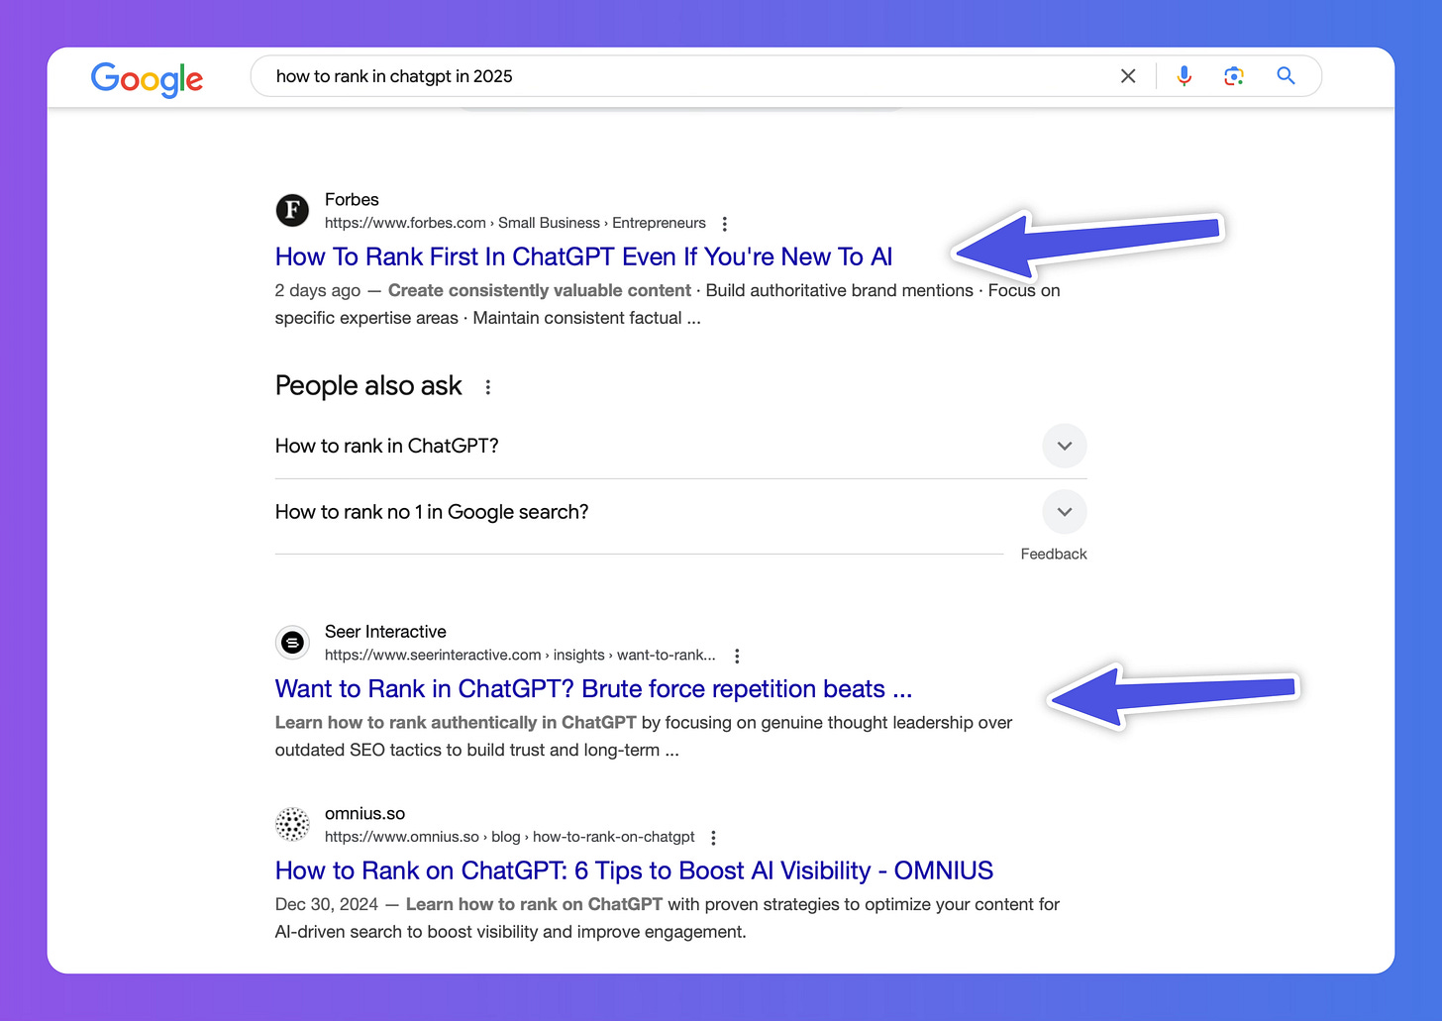Select 'How to rank no 1 in Google search?' text

click(432, 512)
